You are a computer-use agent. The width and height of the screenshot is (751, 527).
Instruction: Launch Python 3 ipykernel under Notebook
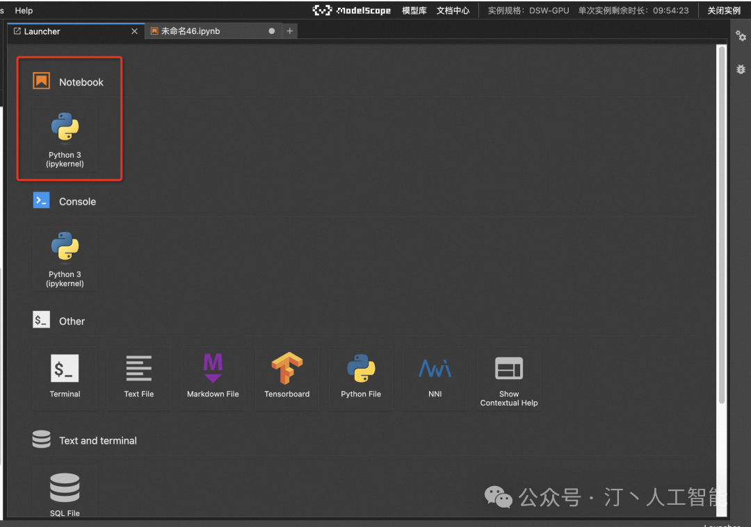coord(65,139)
